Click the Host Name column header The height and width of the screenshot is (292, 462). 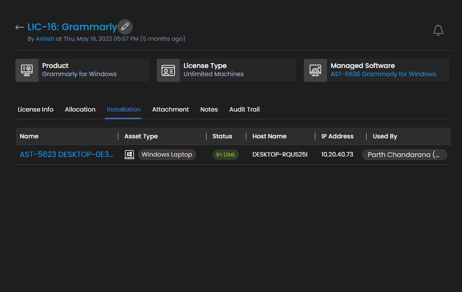coord(270,136)
